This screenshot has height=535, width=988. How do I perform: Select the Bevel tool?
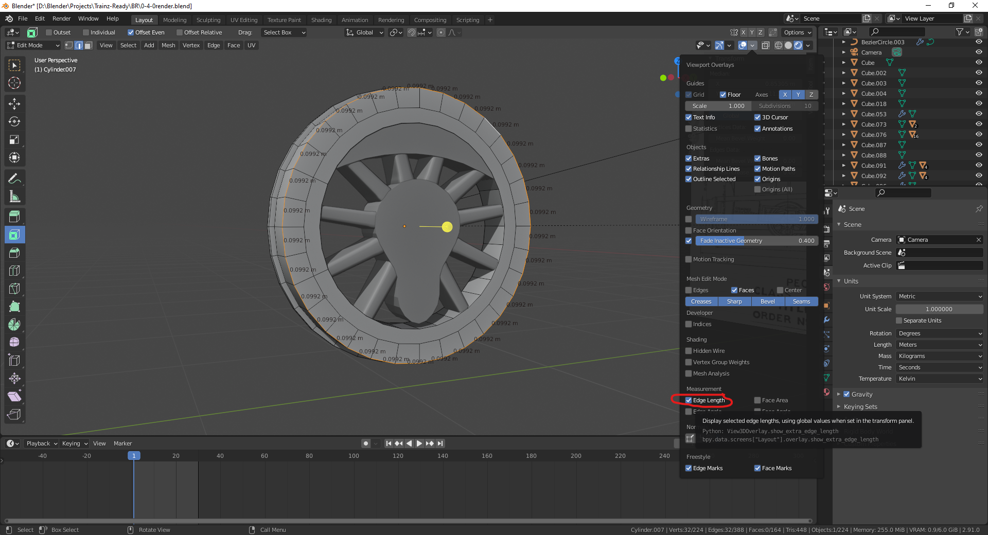tap(14, 253)
